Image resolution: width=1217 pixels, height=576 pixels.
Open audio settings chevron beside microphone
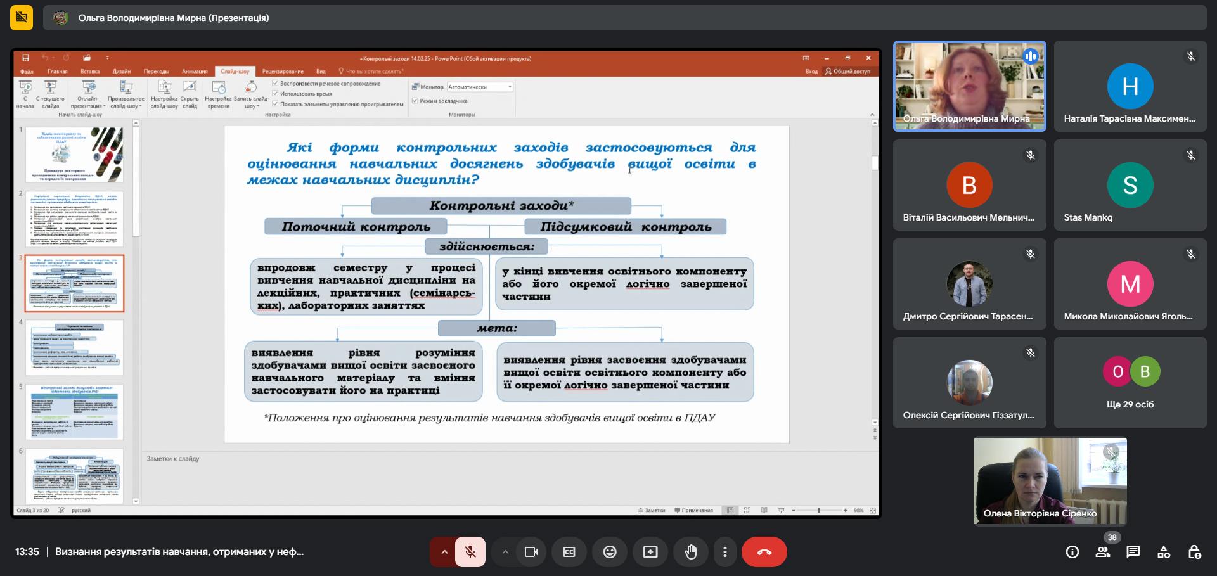click(444, 552)
